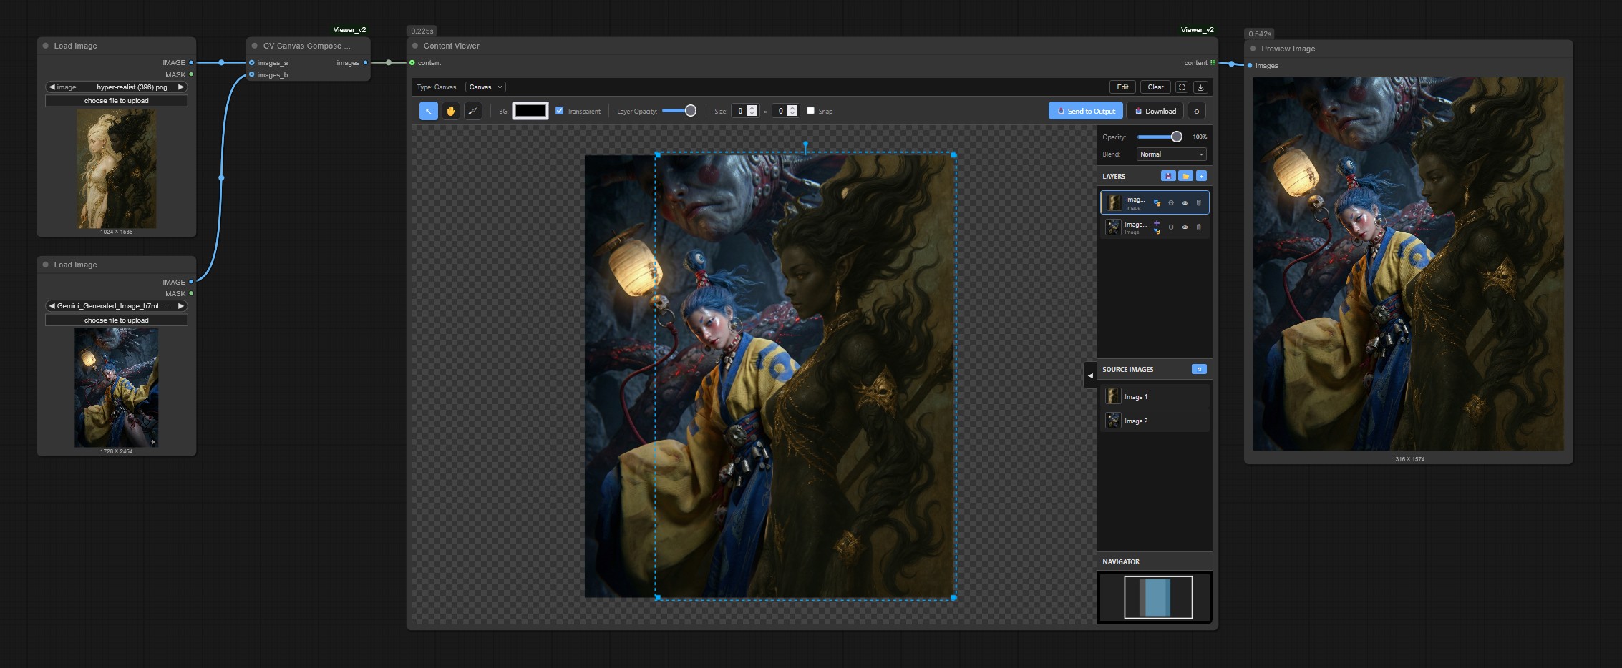Screen dimensions: 1622x668
Task: Click next arrow on Gemini image selector
Action: point(181,306)
